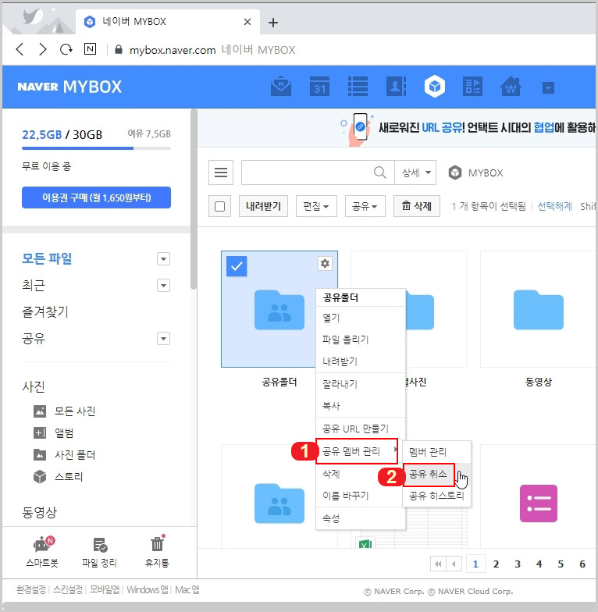
Task: Select 잘라내기 in context menu
Action: click(x=361, y=384)
